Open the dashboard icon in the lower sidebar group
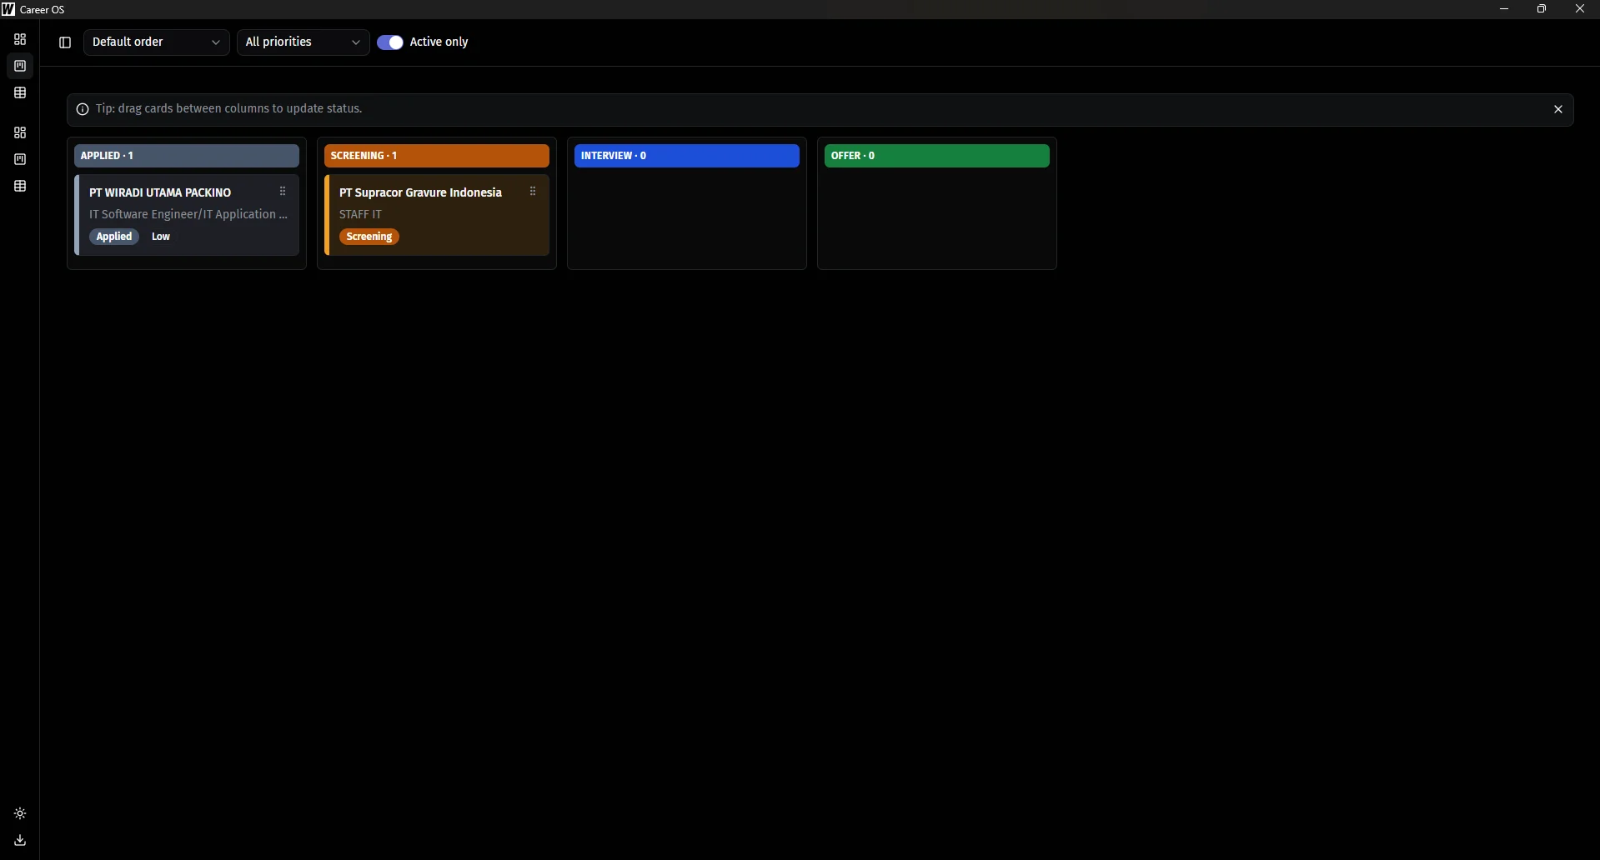 coord(20,132)
